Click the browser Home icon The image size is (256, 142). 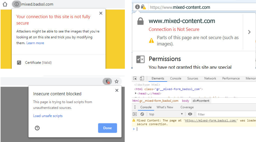[x=5, y=4]
